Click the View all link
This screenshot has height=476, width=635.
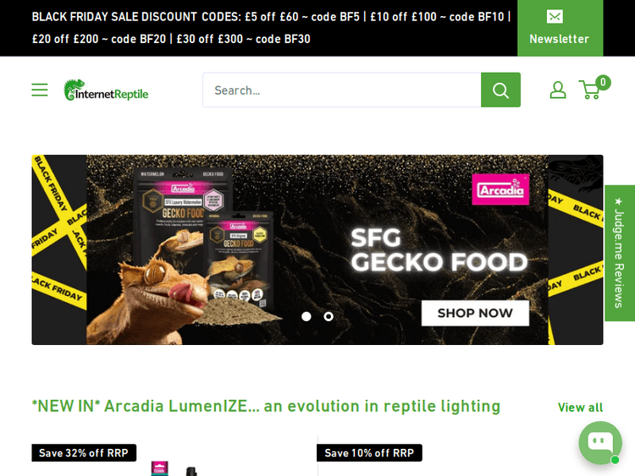pos(580,408)
